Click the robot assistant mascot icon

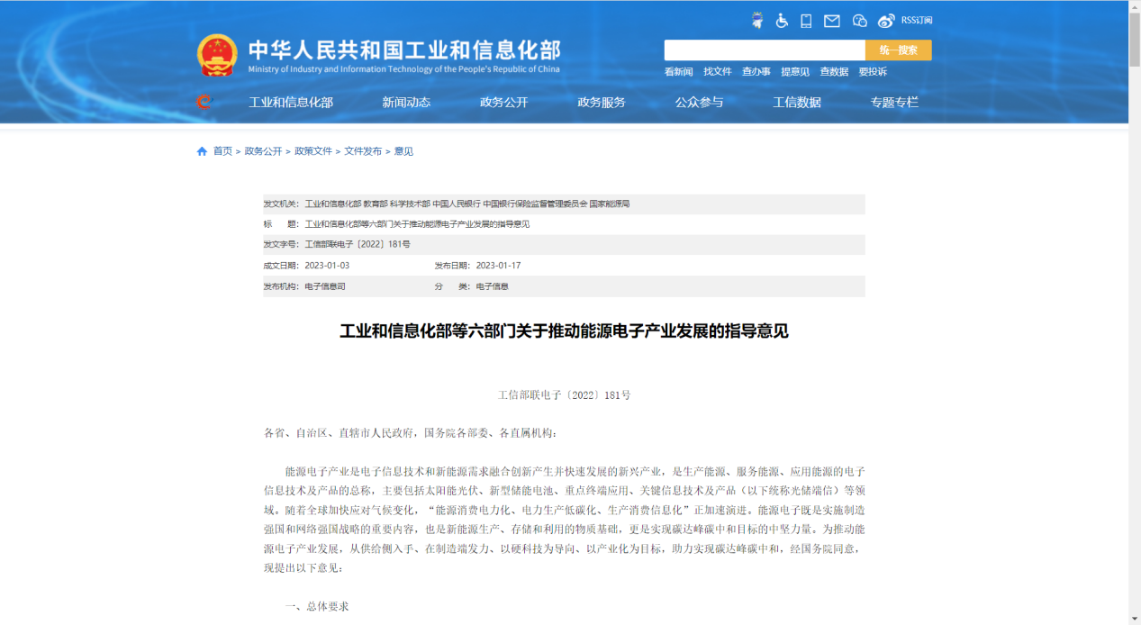[757, 21]
